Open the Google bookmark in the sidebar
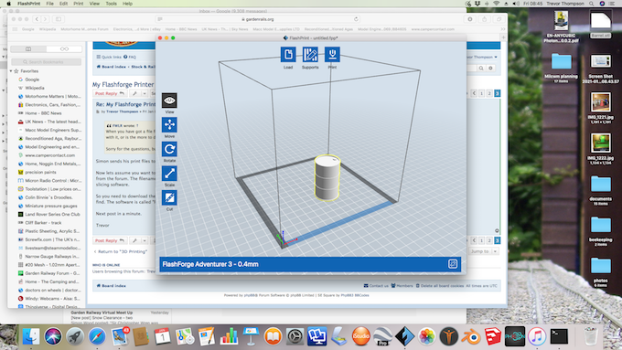Image resolution: width=622 pixels, height=350 pixels. (32, 80)
